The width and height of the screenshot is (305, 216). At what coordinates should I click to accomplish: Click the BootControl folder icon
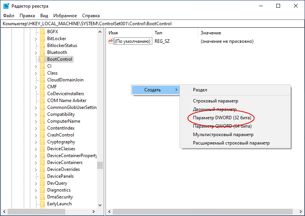pyautogui.click(x=42, y=59)
